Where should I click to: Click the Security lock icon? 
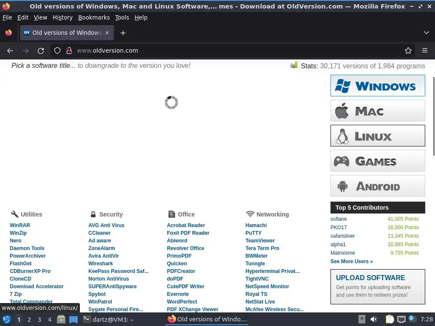[x=93, y=214]
